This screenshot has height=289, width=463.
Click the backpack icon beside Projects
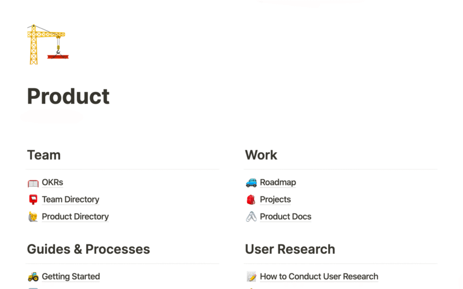click(x=251, y=200)
